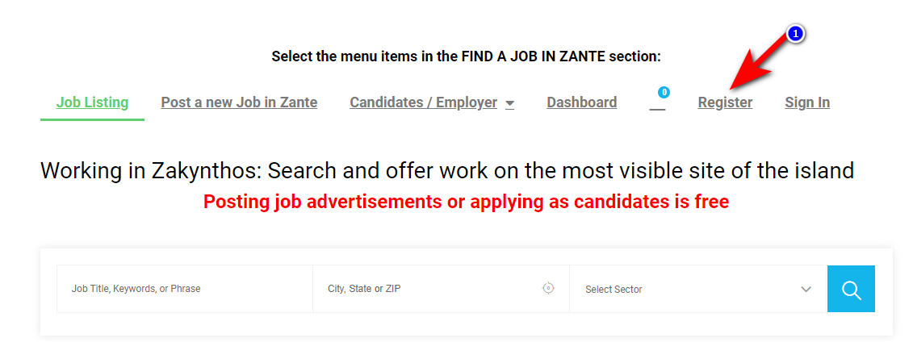This screenshot has height=363, width=913.
Task: Click the "Working in Zakynthos" heading
Action: click(x=446, y=171)
